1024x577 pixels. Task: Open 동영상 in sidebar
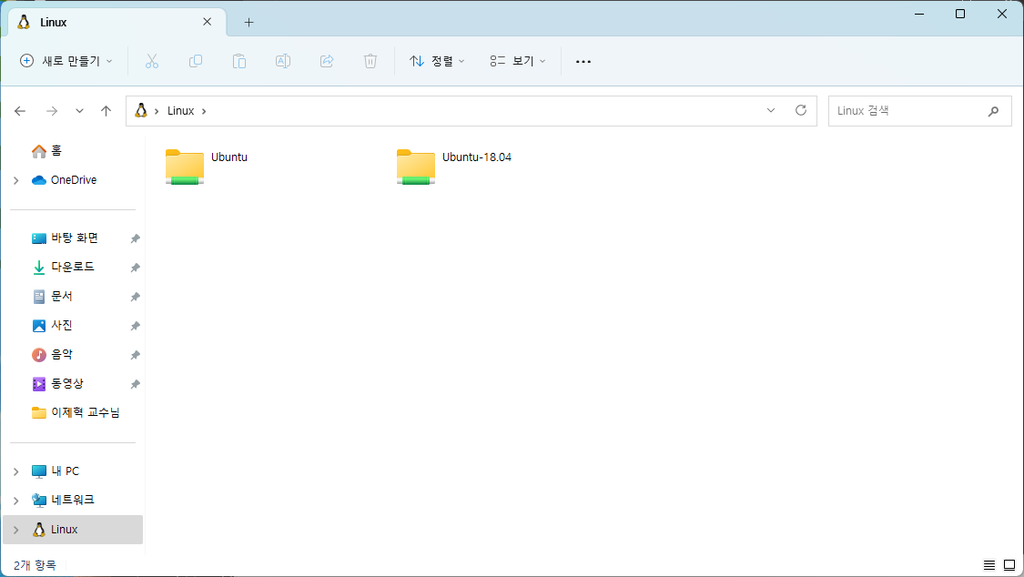(x=57, y=384)
